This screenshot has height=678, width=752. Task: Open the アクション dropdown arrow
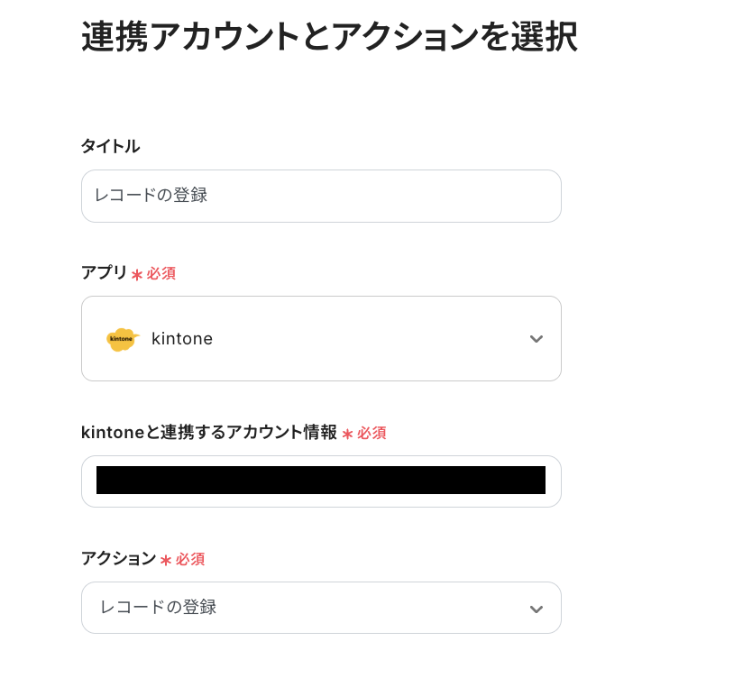[536, 609]
